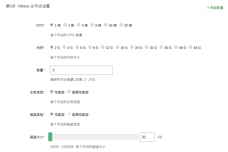Select 性能型 disk type radio button
The height and width of the screenshot is (152, 228).
(x=52, y=114)
